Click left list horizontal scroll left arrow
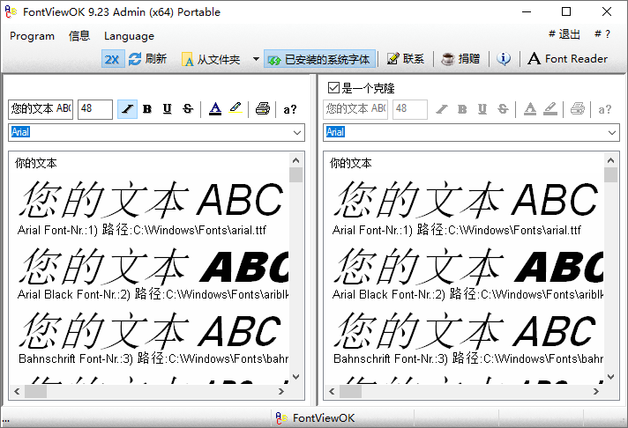 (17, 392)
